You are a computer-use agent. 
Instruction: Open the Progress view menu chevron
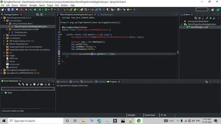point(211,82)
